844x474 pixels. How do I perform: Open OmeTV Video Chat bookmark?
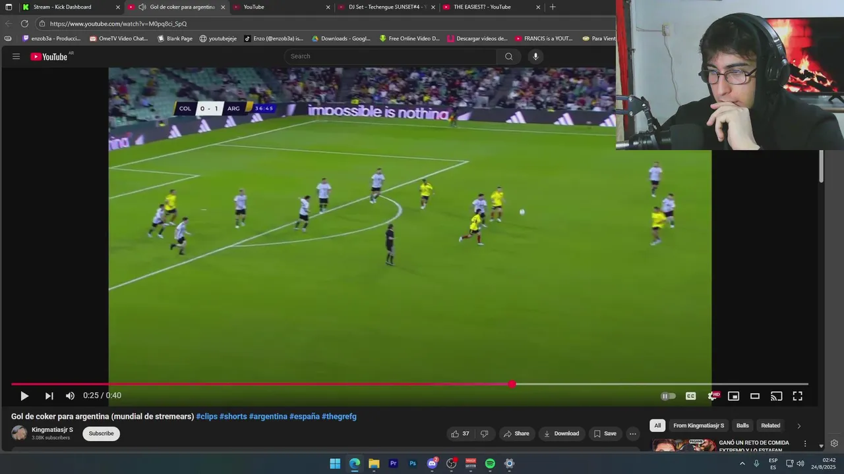[x=119, y=39]
